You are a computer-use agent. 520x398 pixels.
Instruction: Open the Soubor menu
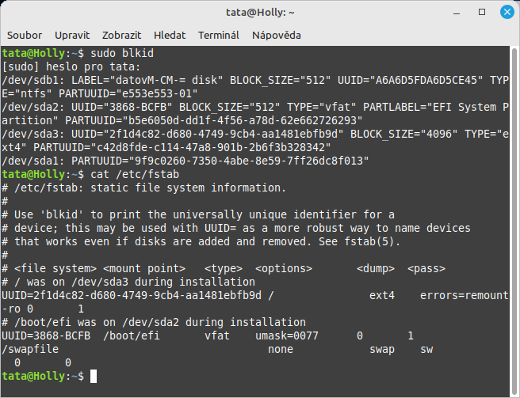tap(25, 35)
